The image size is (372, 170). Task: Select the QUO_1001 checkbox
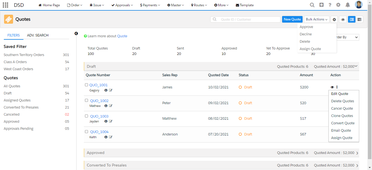[x=86, y=85]
